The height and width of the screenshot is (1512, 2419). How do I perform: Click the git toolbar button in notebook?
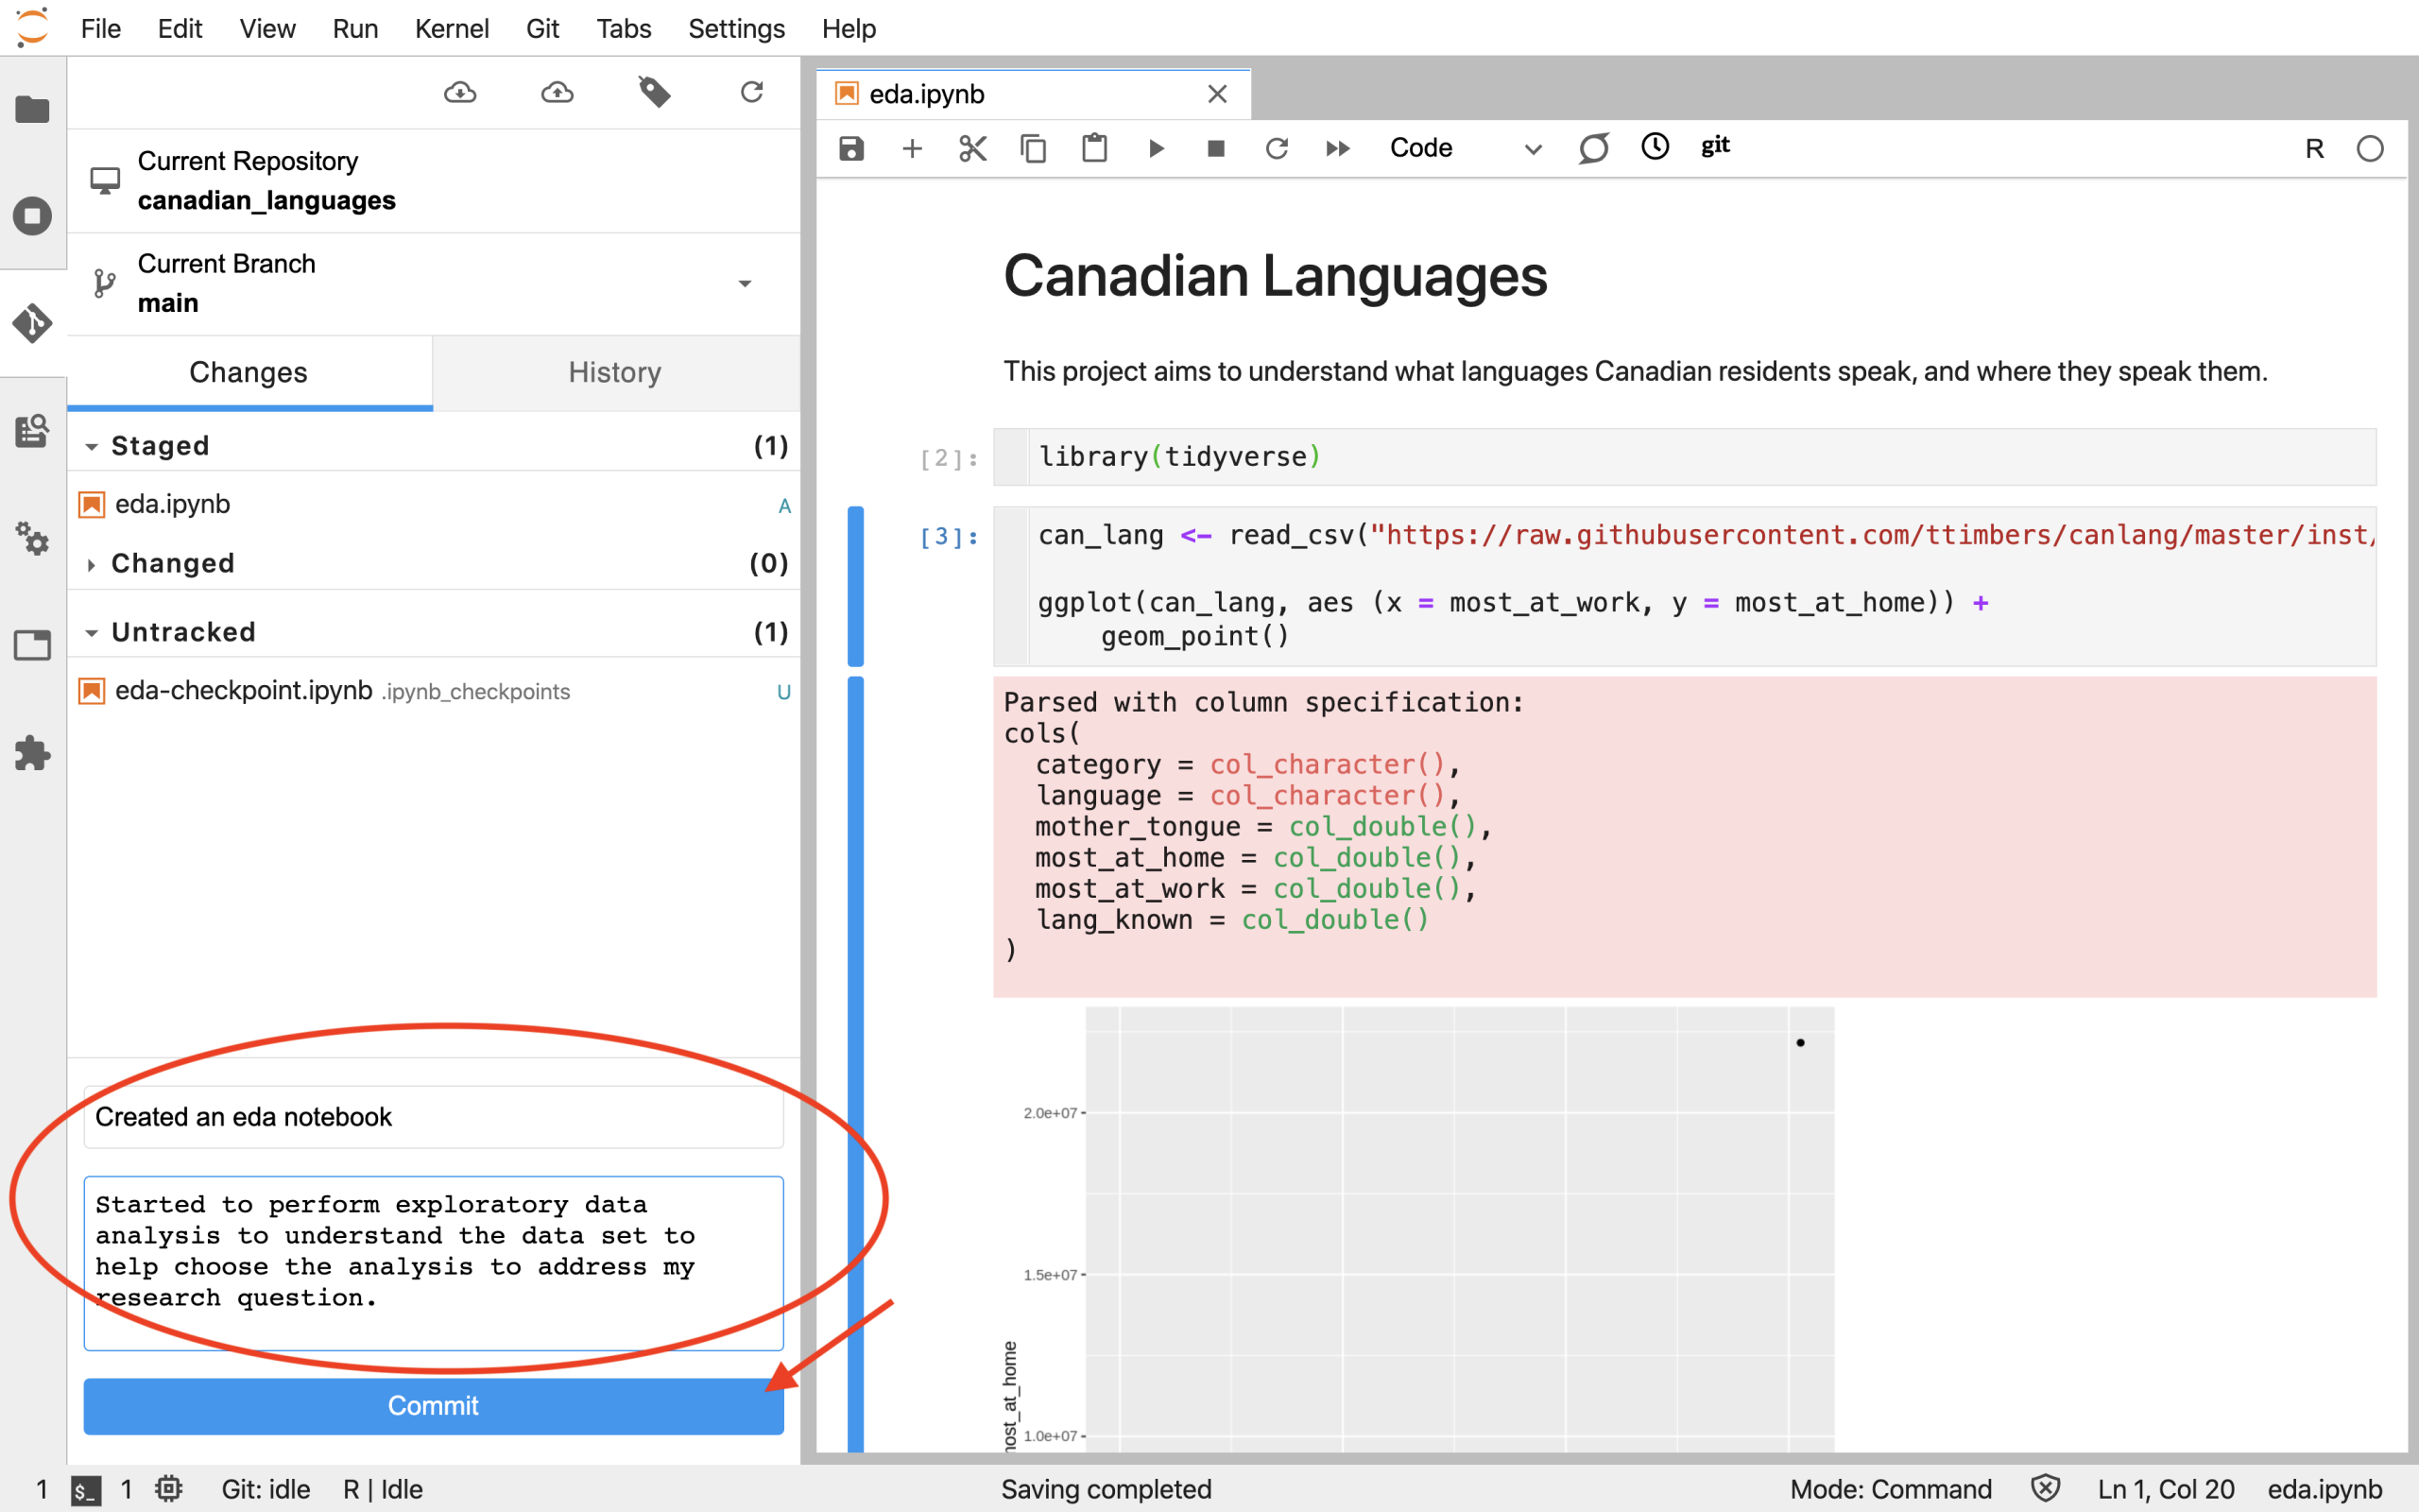click(1714, 146)
